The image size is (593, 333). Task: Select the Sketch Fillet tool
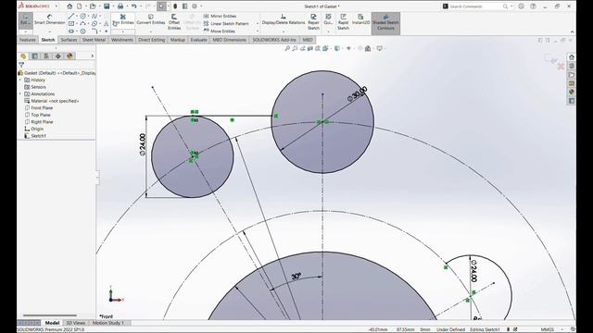95,31
